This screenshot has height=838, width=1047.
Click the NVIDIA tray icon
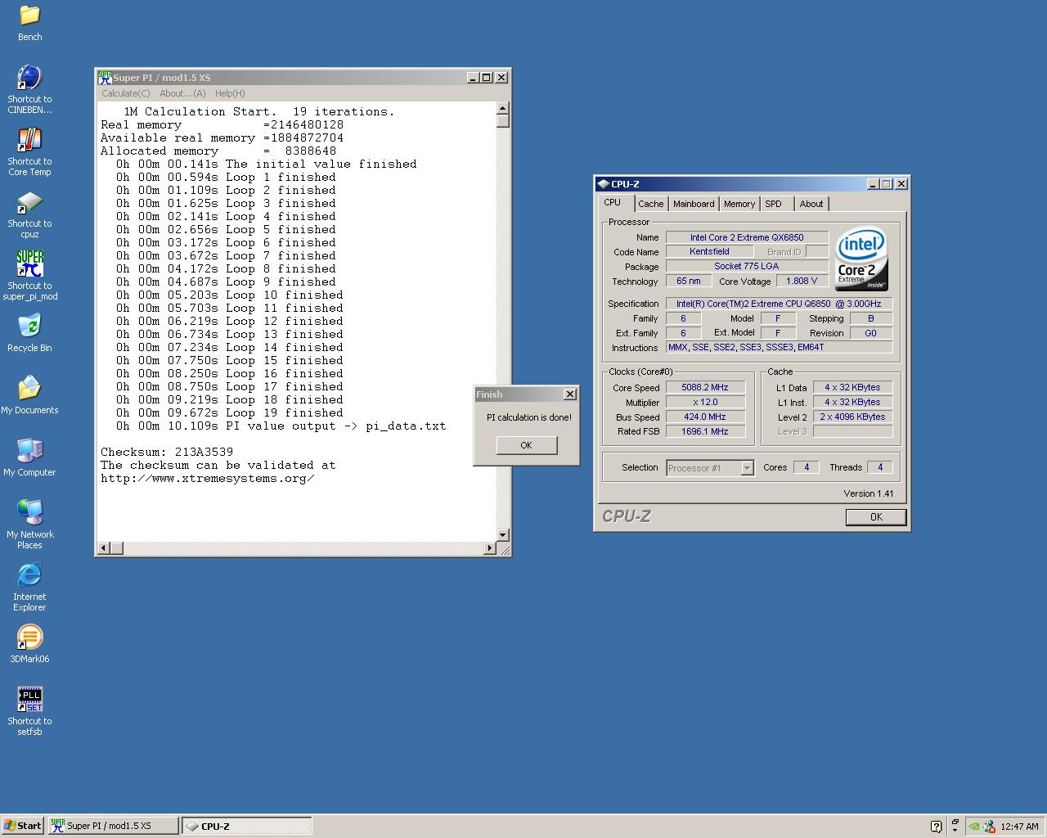click(x=973, y=827)
